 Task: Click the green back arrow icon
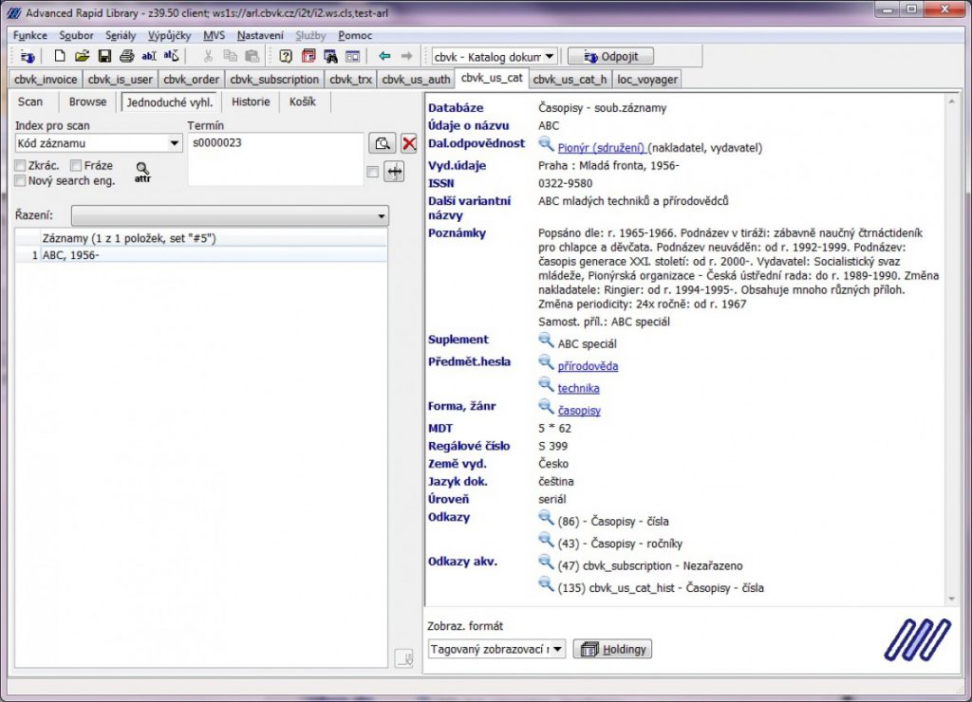click(x=384, y=57)
